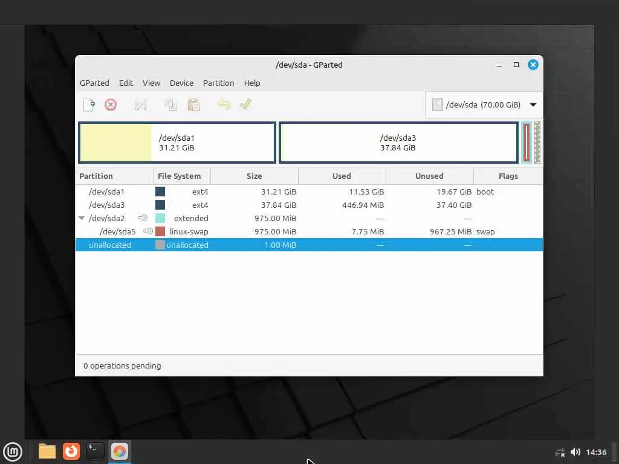Click the linux-swap red color swatch
619x464 pixels.
(x=160, y=231)
